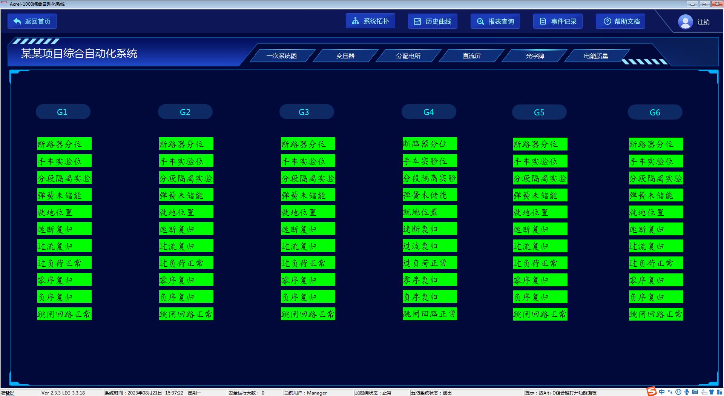Select the G4 cabinet header button
This screenshot has width=724, height=396.
(x=428, y=112)
